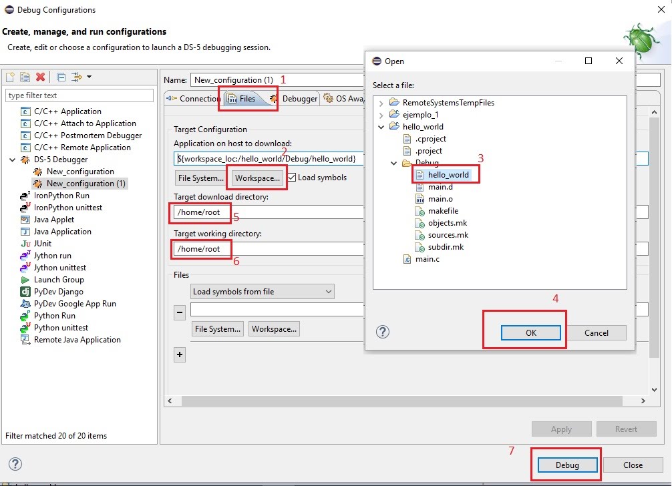Click the Target download directory field

pyautogui.click(x=269, y=212)
